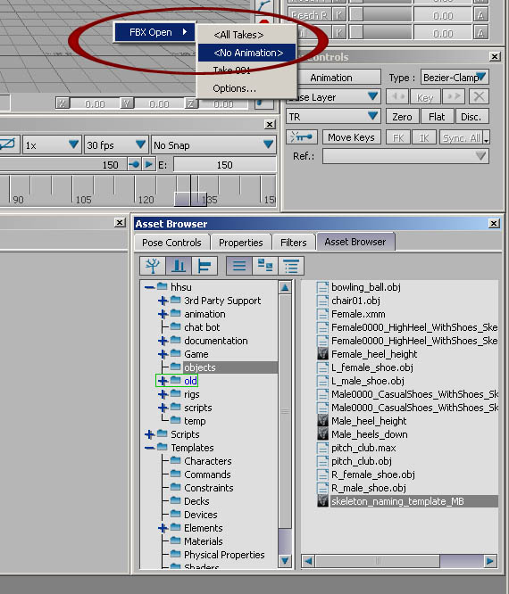
Task: Open the Ref. dropdown
Action: coord(405,156)
